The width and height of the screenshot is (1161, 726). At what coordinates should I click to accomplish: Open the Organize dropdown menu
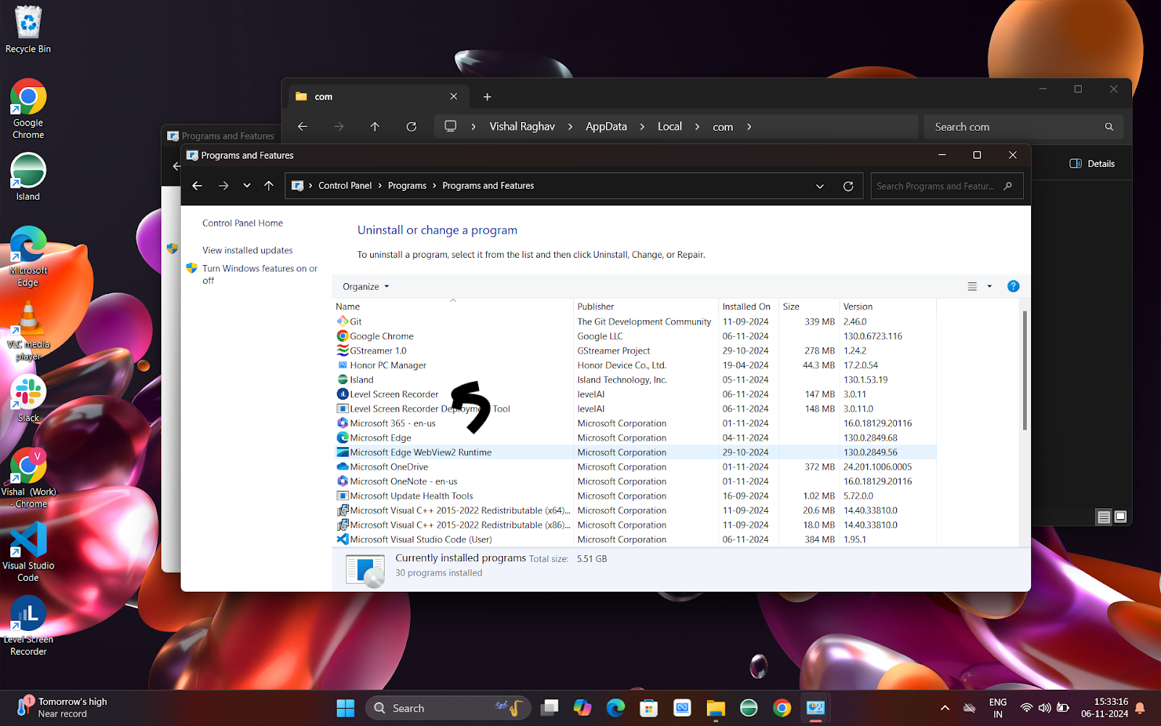pos(366,286)
